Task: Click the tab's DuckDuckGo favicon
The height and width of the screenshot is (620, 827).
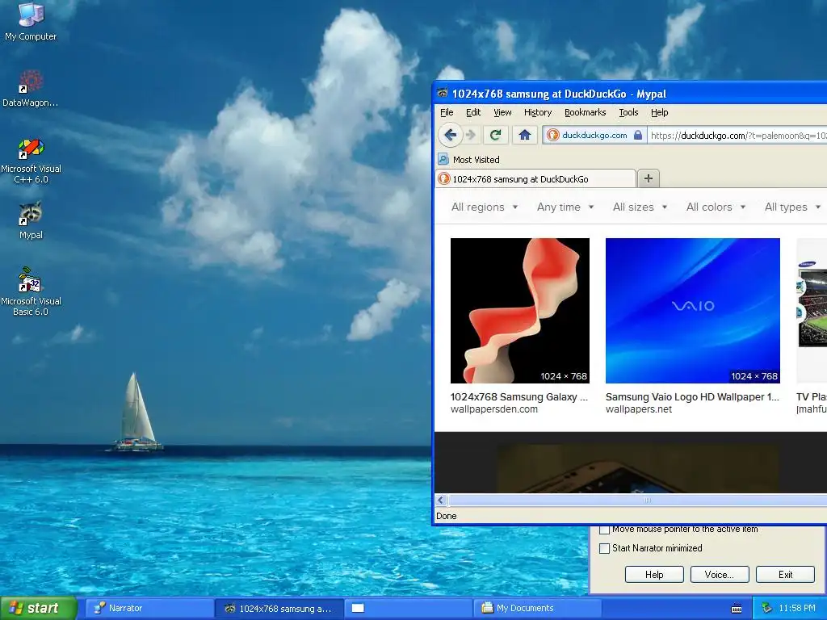Action: (444, 178)
